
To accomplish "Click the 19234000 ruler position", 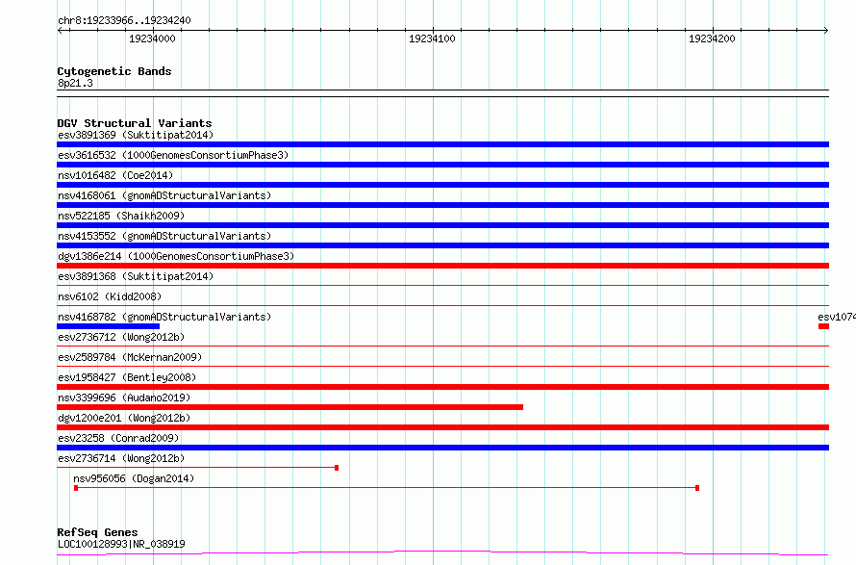I will click(152, 39).
